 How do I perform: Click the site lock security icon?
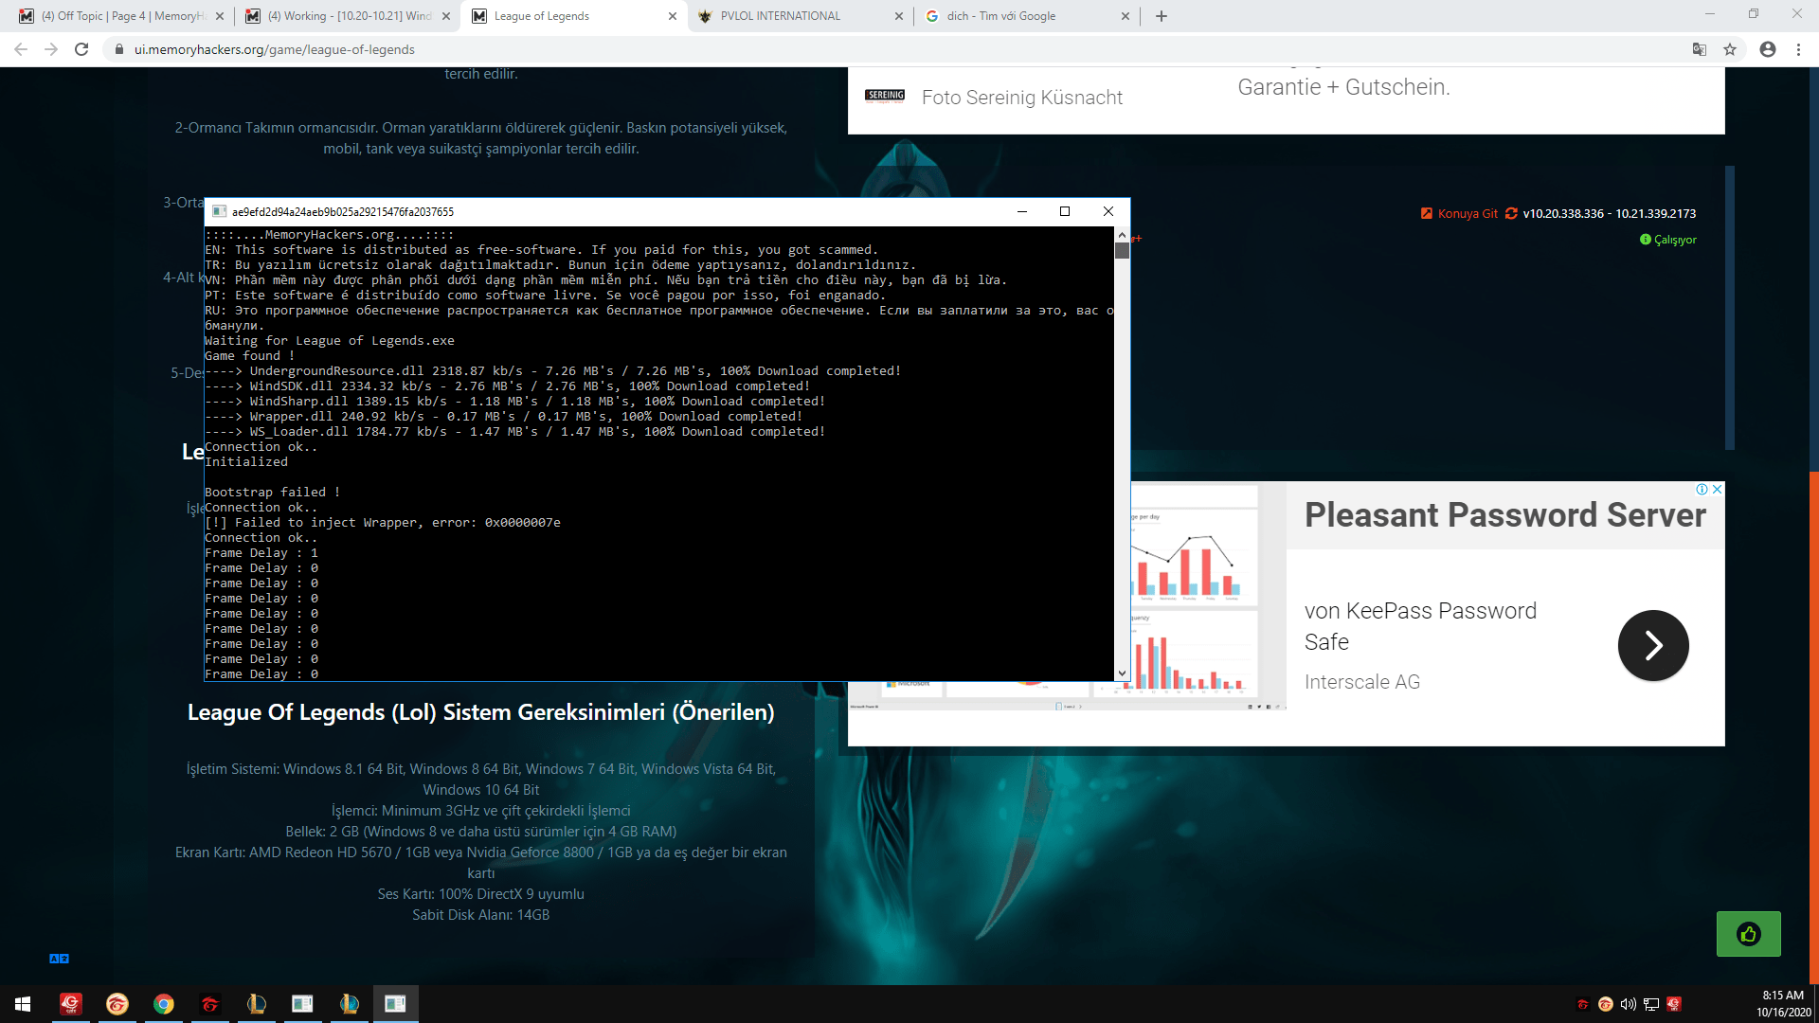coord(118,49)
